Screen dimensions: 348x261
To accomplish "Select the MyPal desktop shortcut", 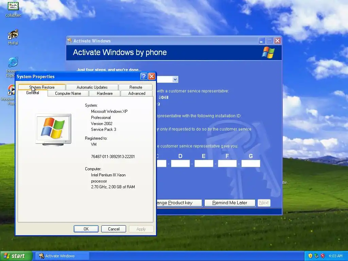I will (x=13, y=37).
